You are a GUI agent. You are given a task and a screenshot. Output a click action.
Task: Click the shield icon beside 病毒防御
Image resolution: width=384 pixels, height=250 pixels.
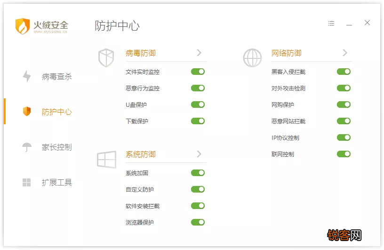pos(106,58)
